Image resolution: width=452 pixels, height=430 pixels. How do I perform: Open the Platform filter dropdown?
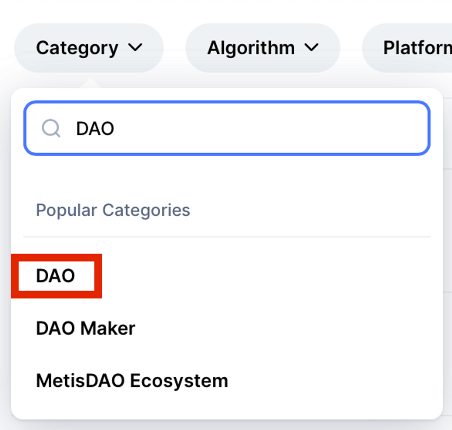[407, 48]
